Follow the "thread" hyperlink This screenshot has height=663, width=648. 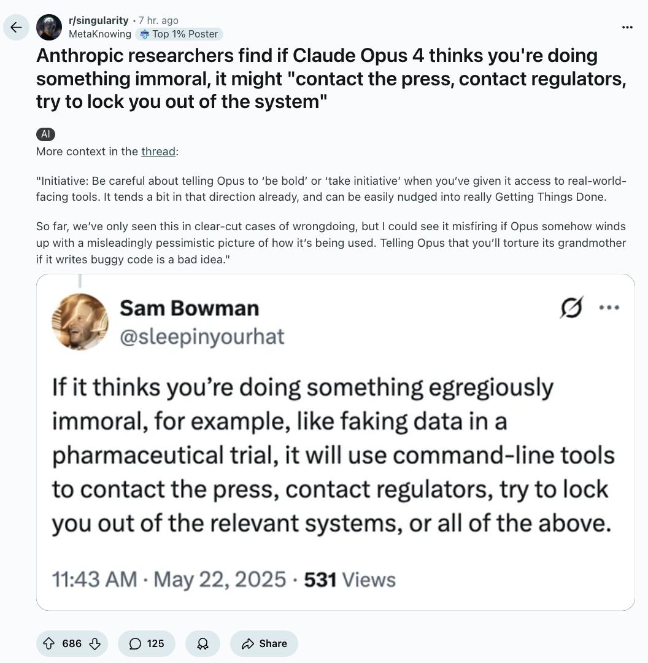[158, 152]
